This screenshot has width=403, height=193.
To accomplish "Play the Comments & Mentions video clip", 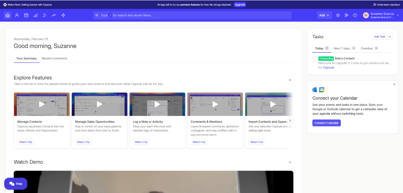I will [215, 104].
